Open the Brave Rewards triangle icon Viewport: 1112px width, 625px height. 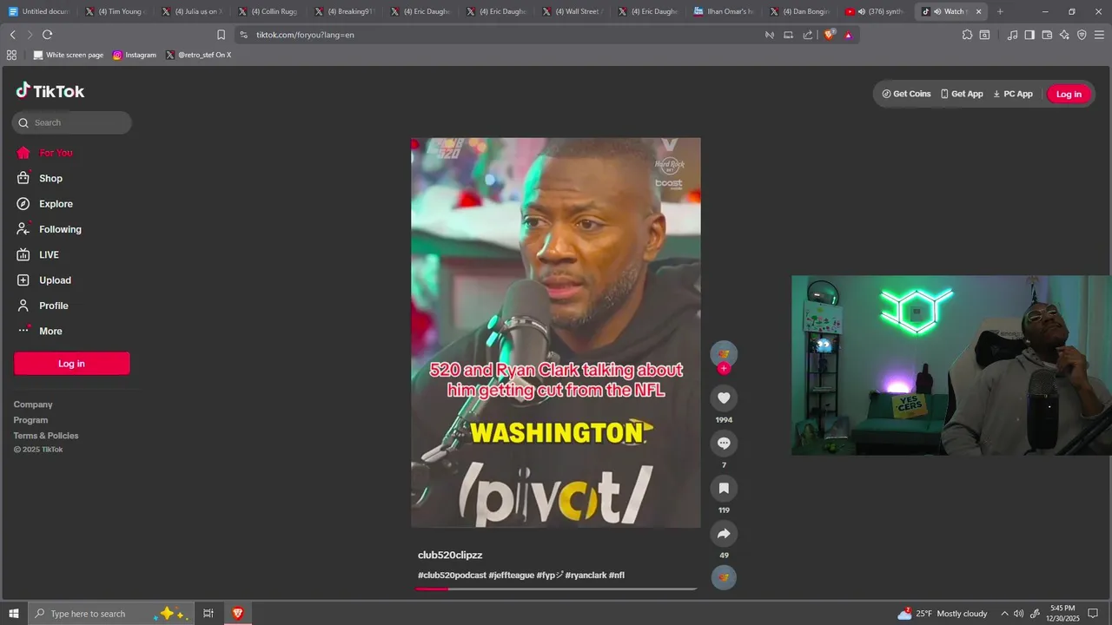point(848,35)
